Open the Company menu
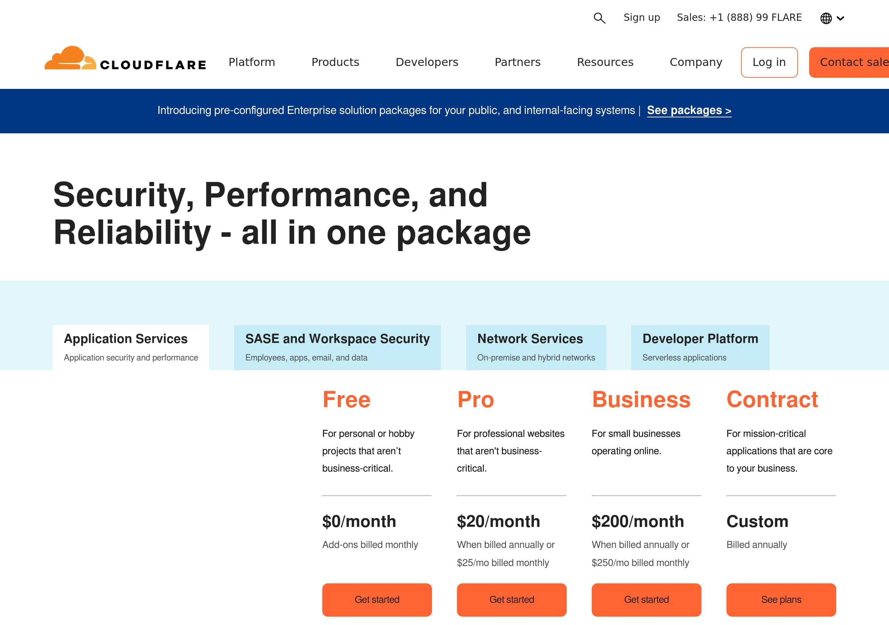Screen dimensions: 889x625 coord(696,62)
